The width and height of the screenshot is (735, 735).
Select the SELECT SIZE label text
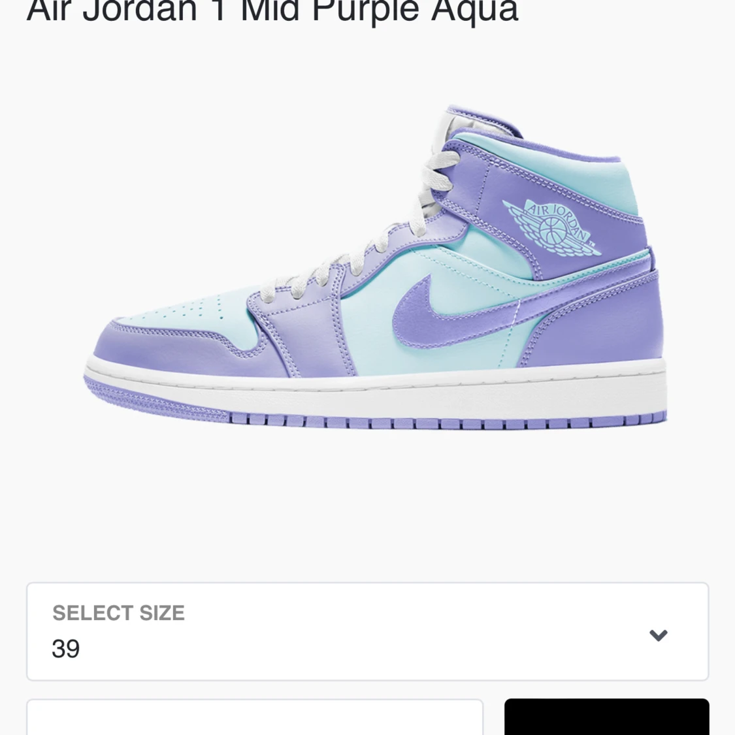(118, 613)
